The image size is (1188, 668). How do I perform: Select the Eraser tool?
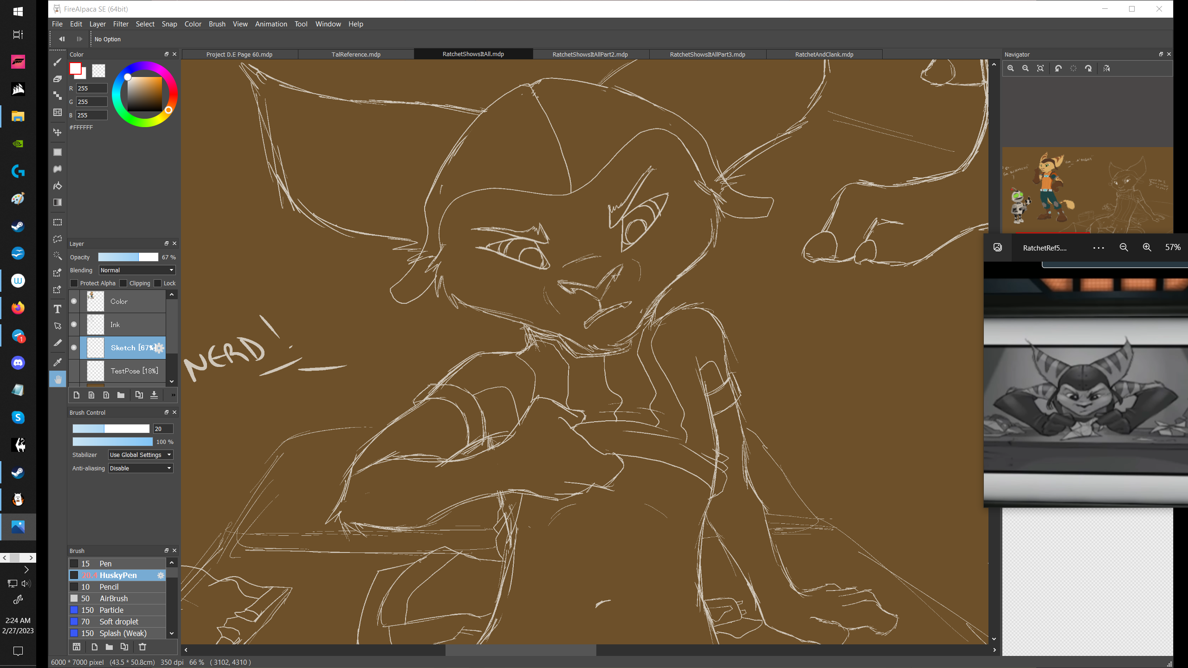click(x=58, y=78)
